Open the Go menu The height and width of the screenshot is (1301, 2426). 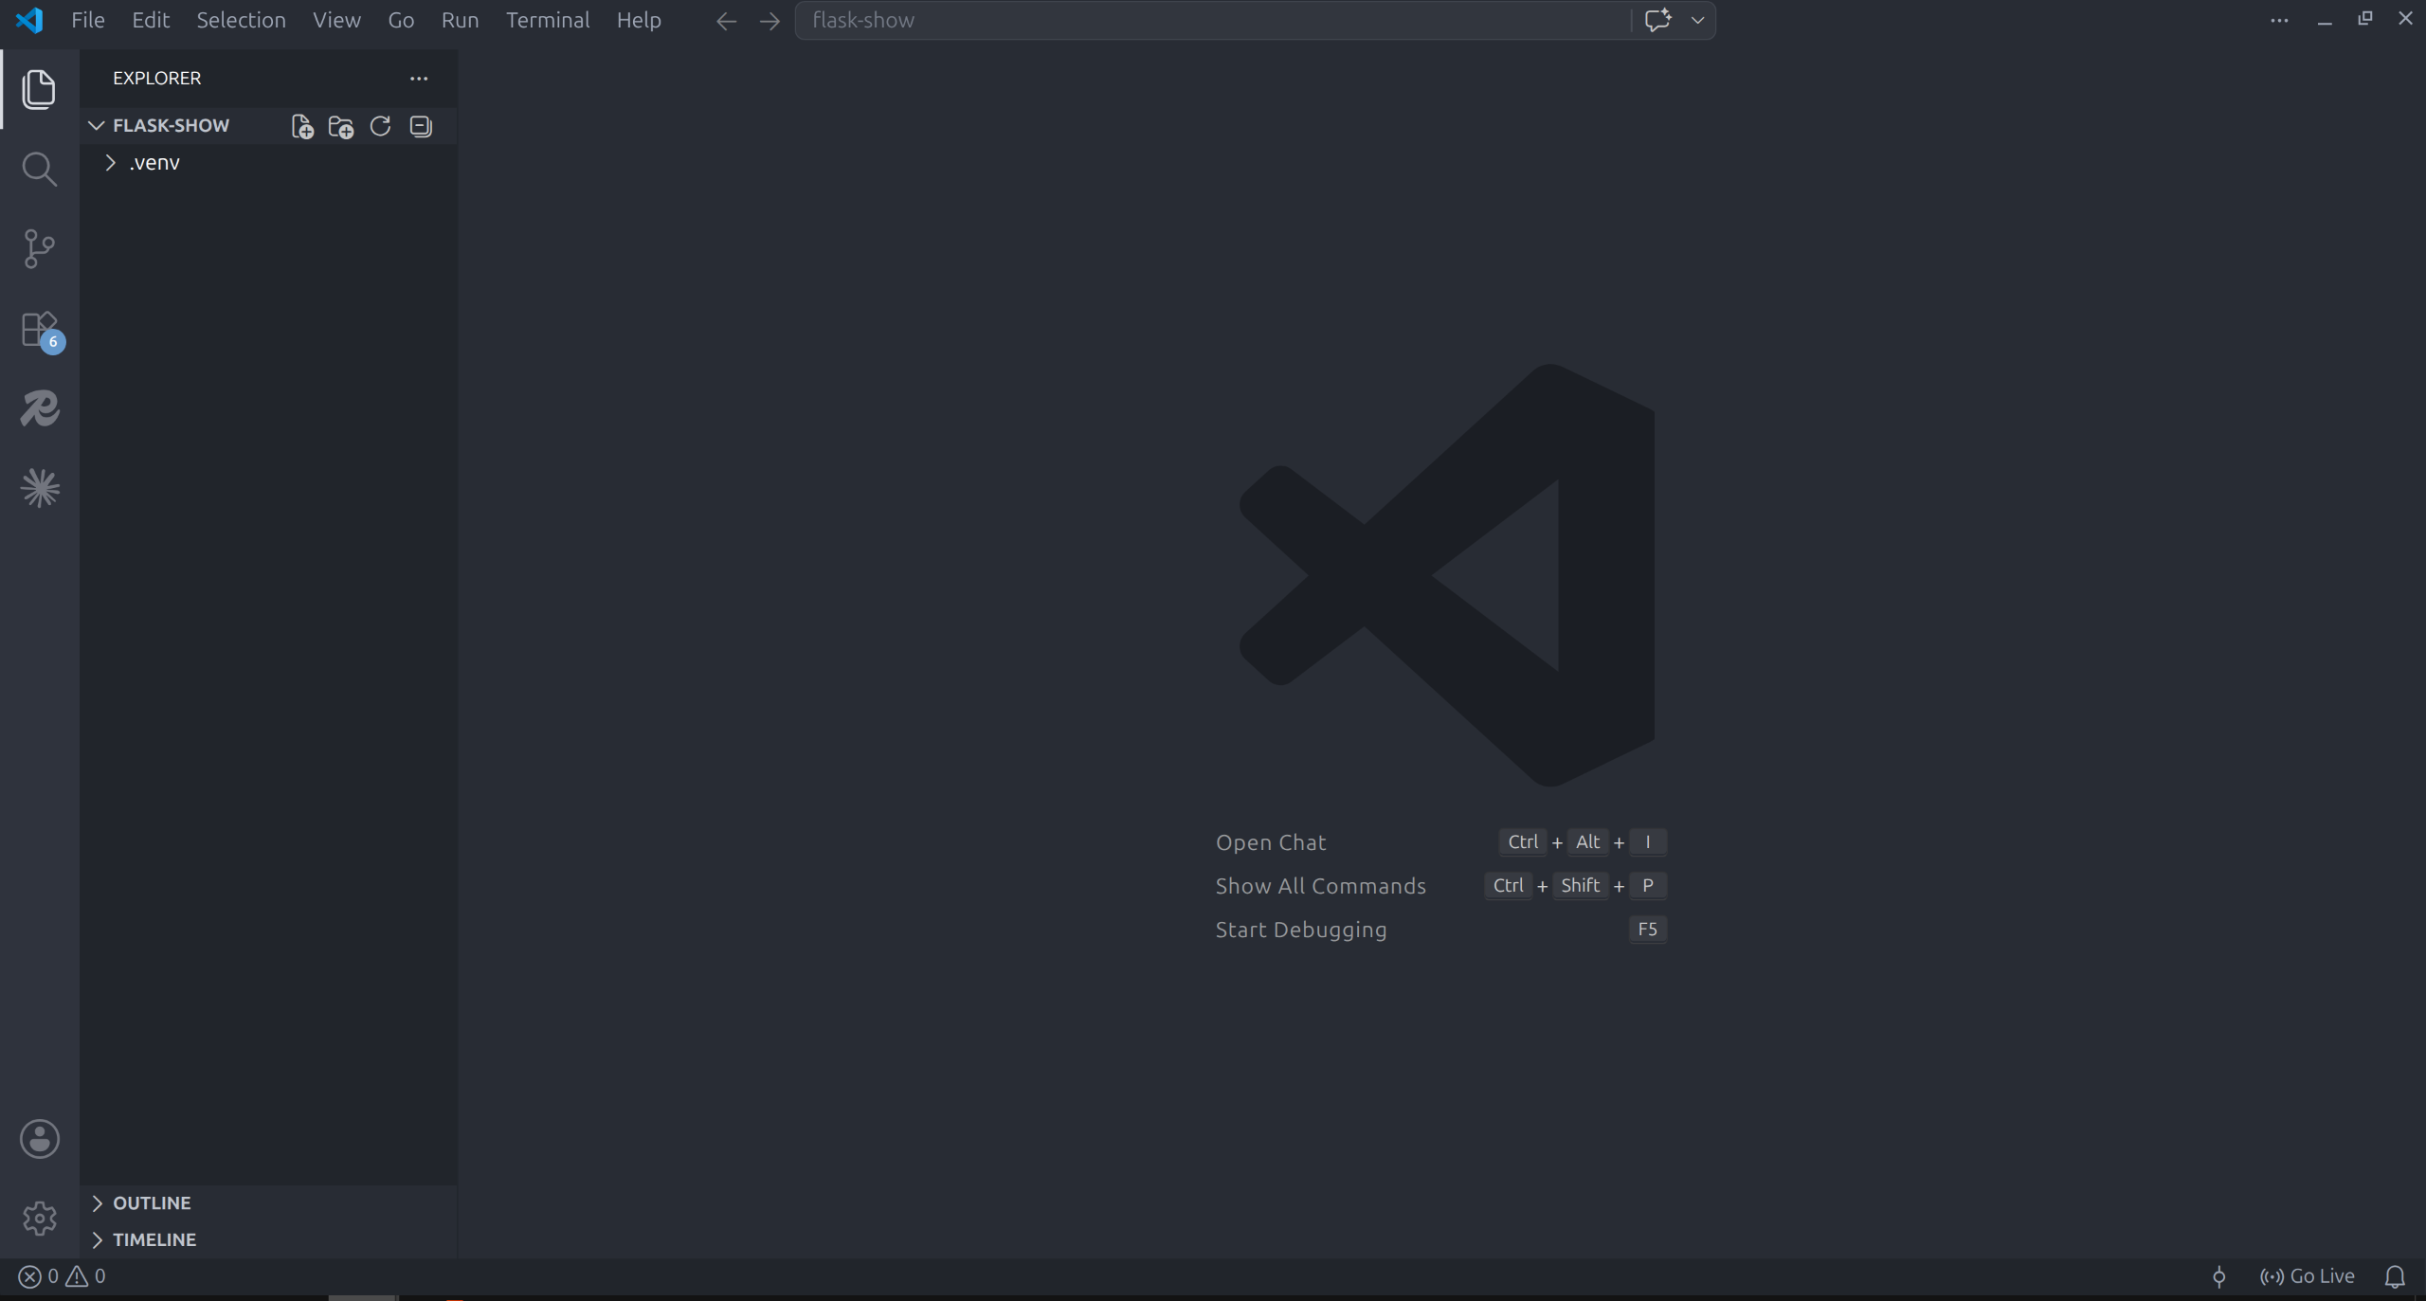(401, 20)
